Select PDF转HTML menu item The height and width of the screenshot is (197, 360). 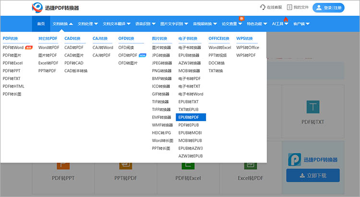(x=13, y=86)
